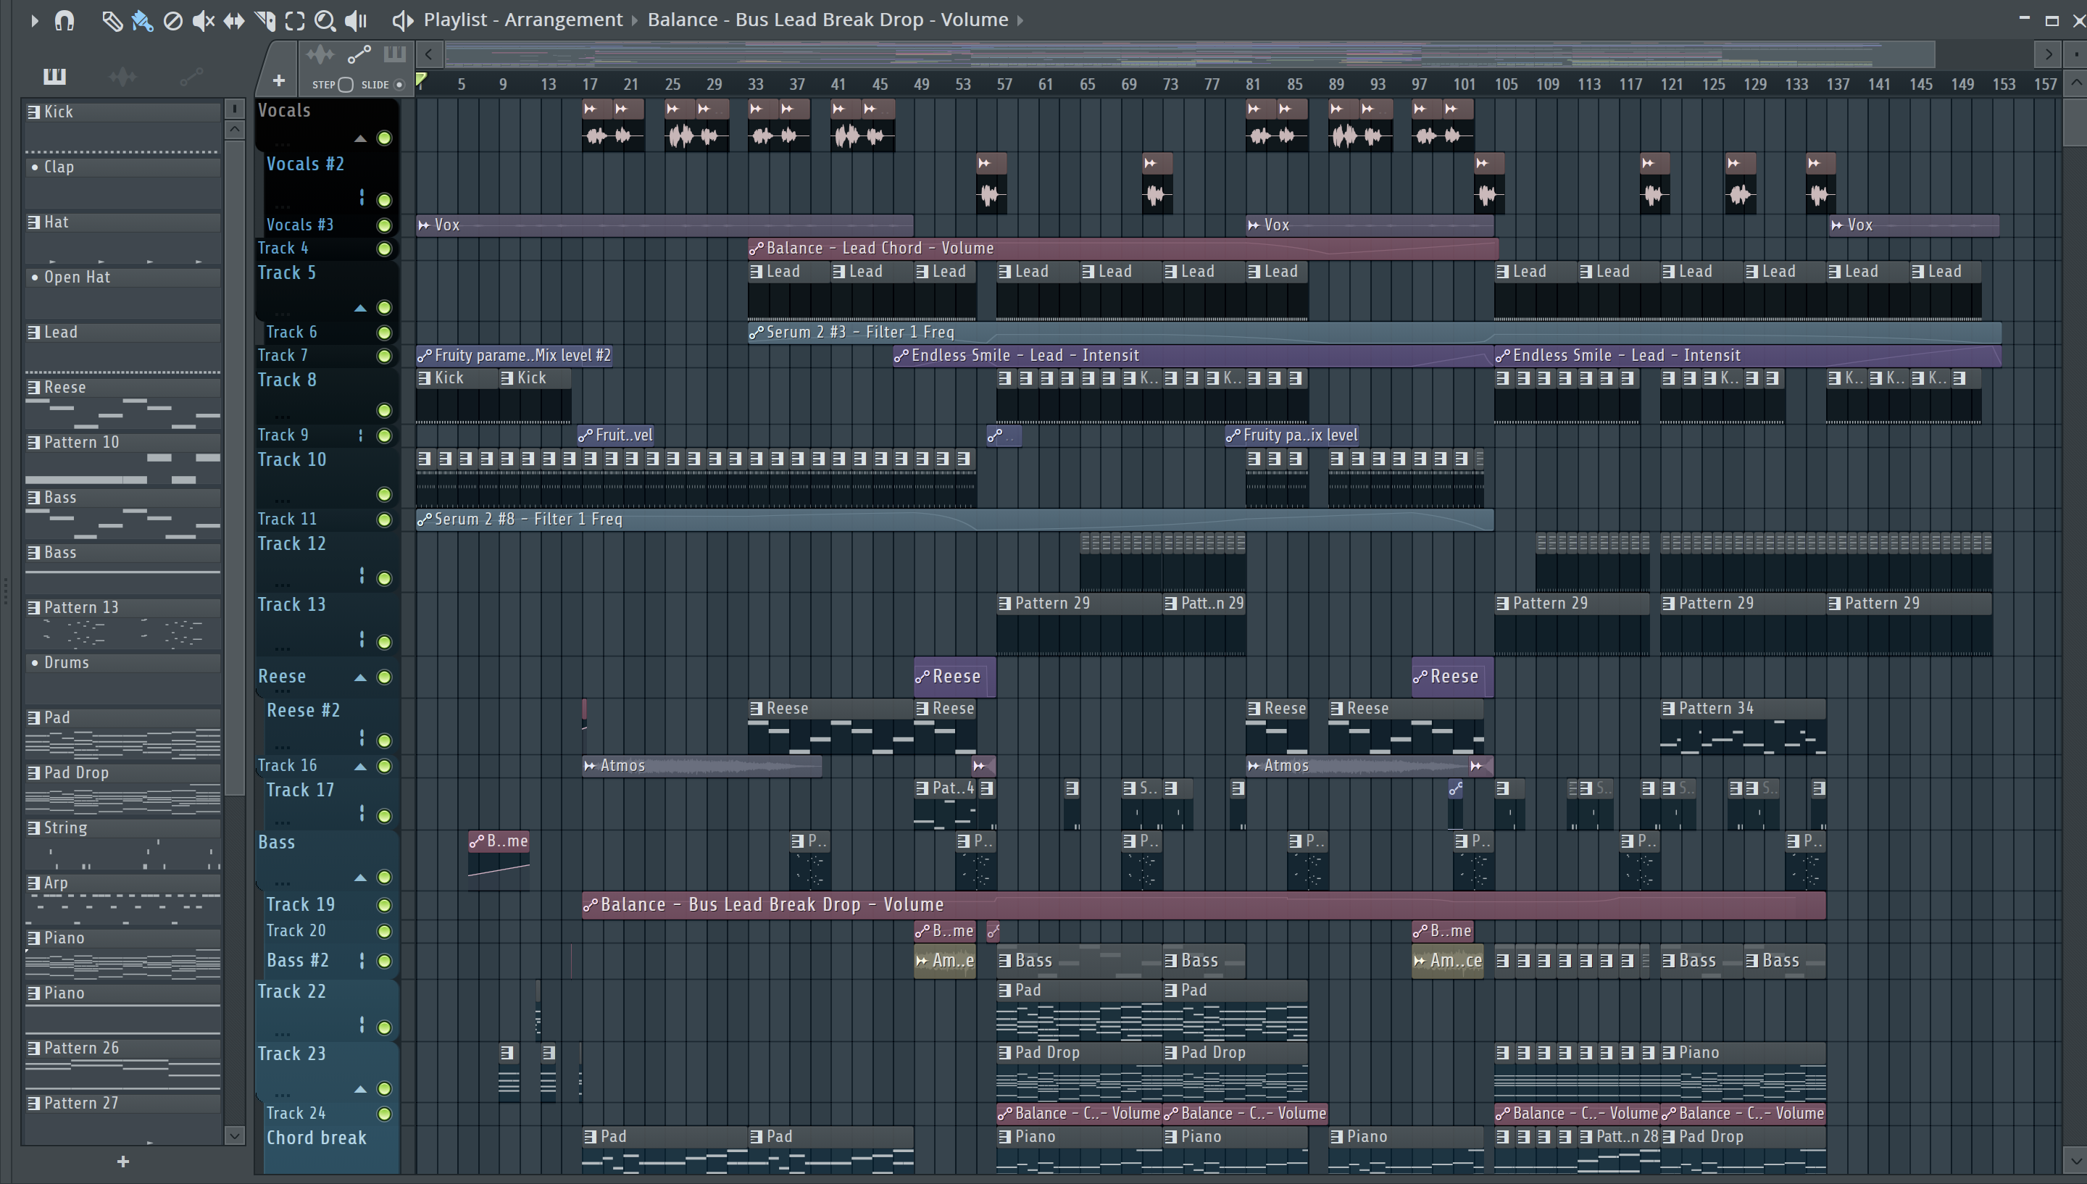Mute Track 19 with its green LED
Image resolution: width=2087 pixels, height=1184 pixels.
point(385,905)
